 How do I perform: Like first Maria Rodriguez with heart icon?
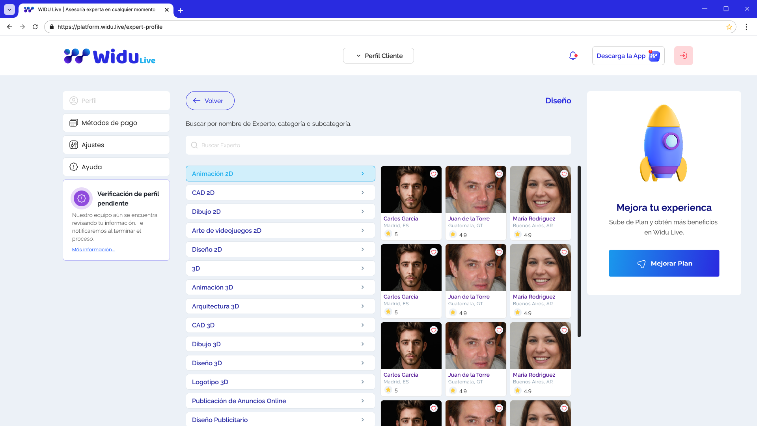click(564, 174)
